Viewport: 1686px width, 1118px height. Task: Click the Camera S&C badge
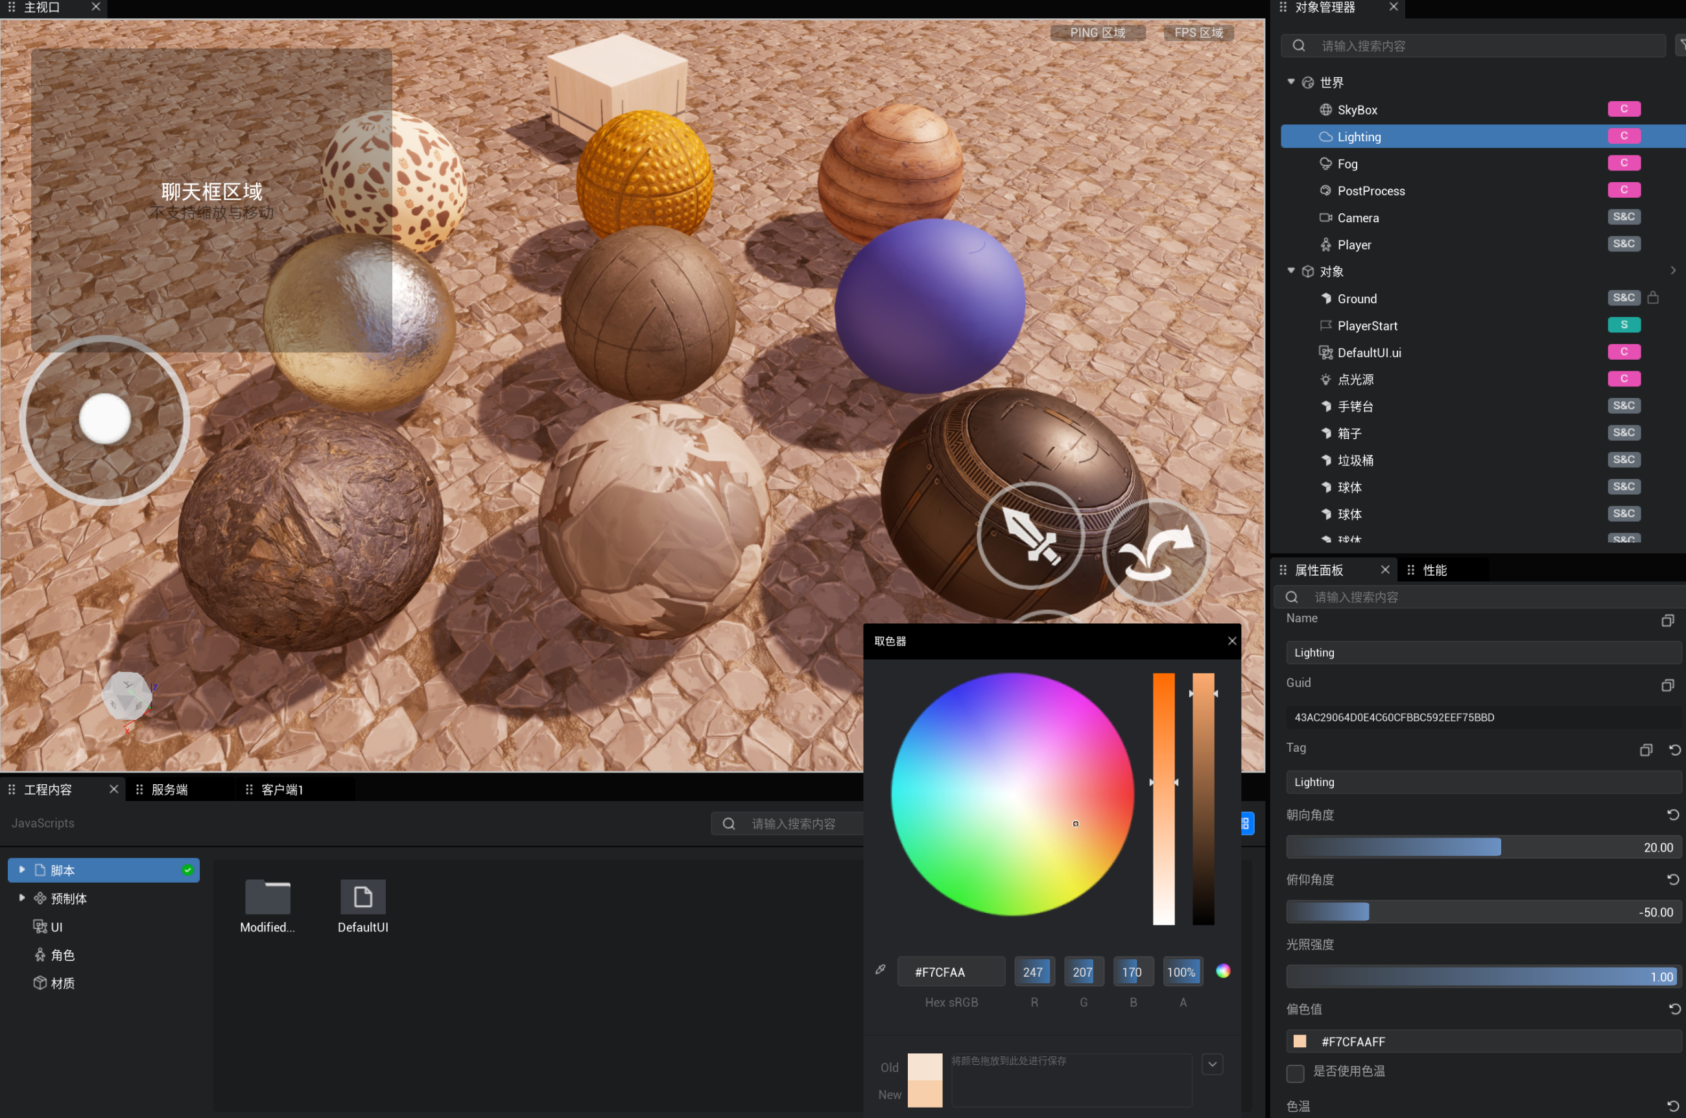pyautogui.click(x=1624, y=216)
